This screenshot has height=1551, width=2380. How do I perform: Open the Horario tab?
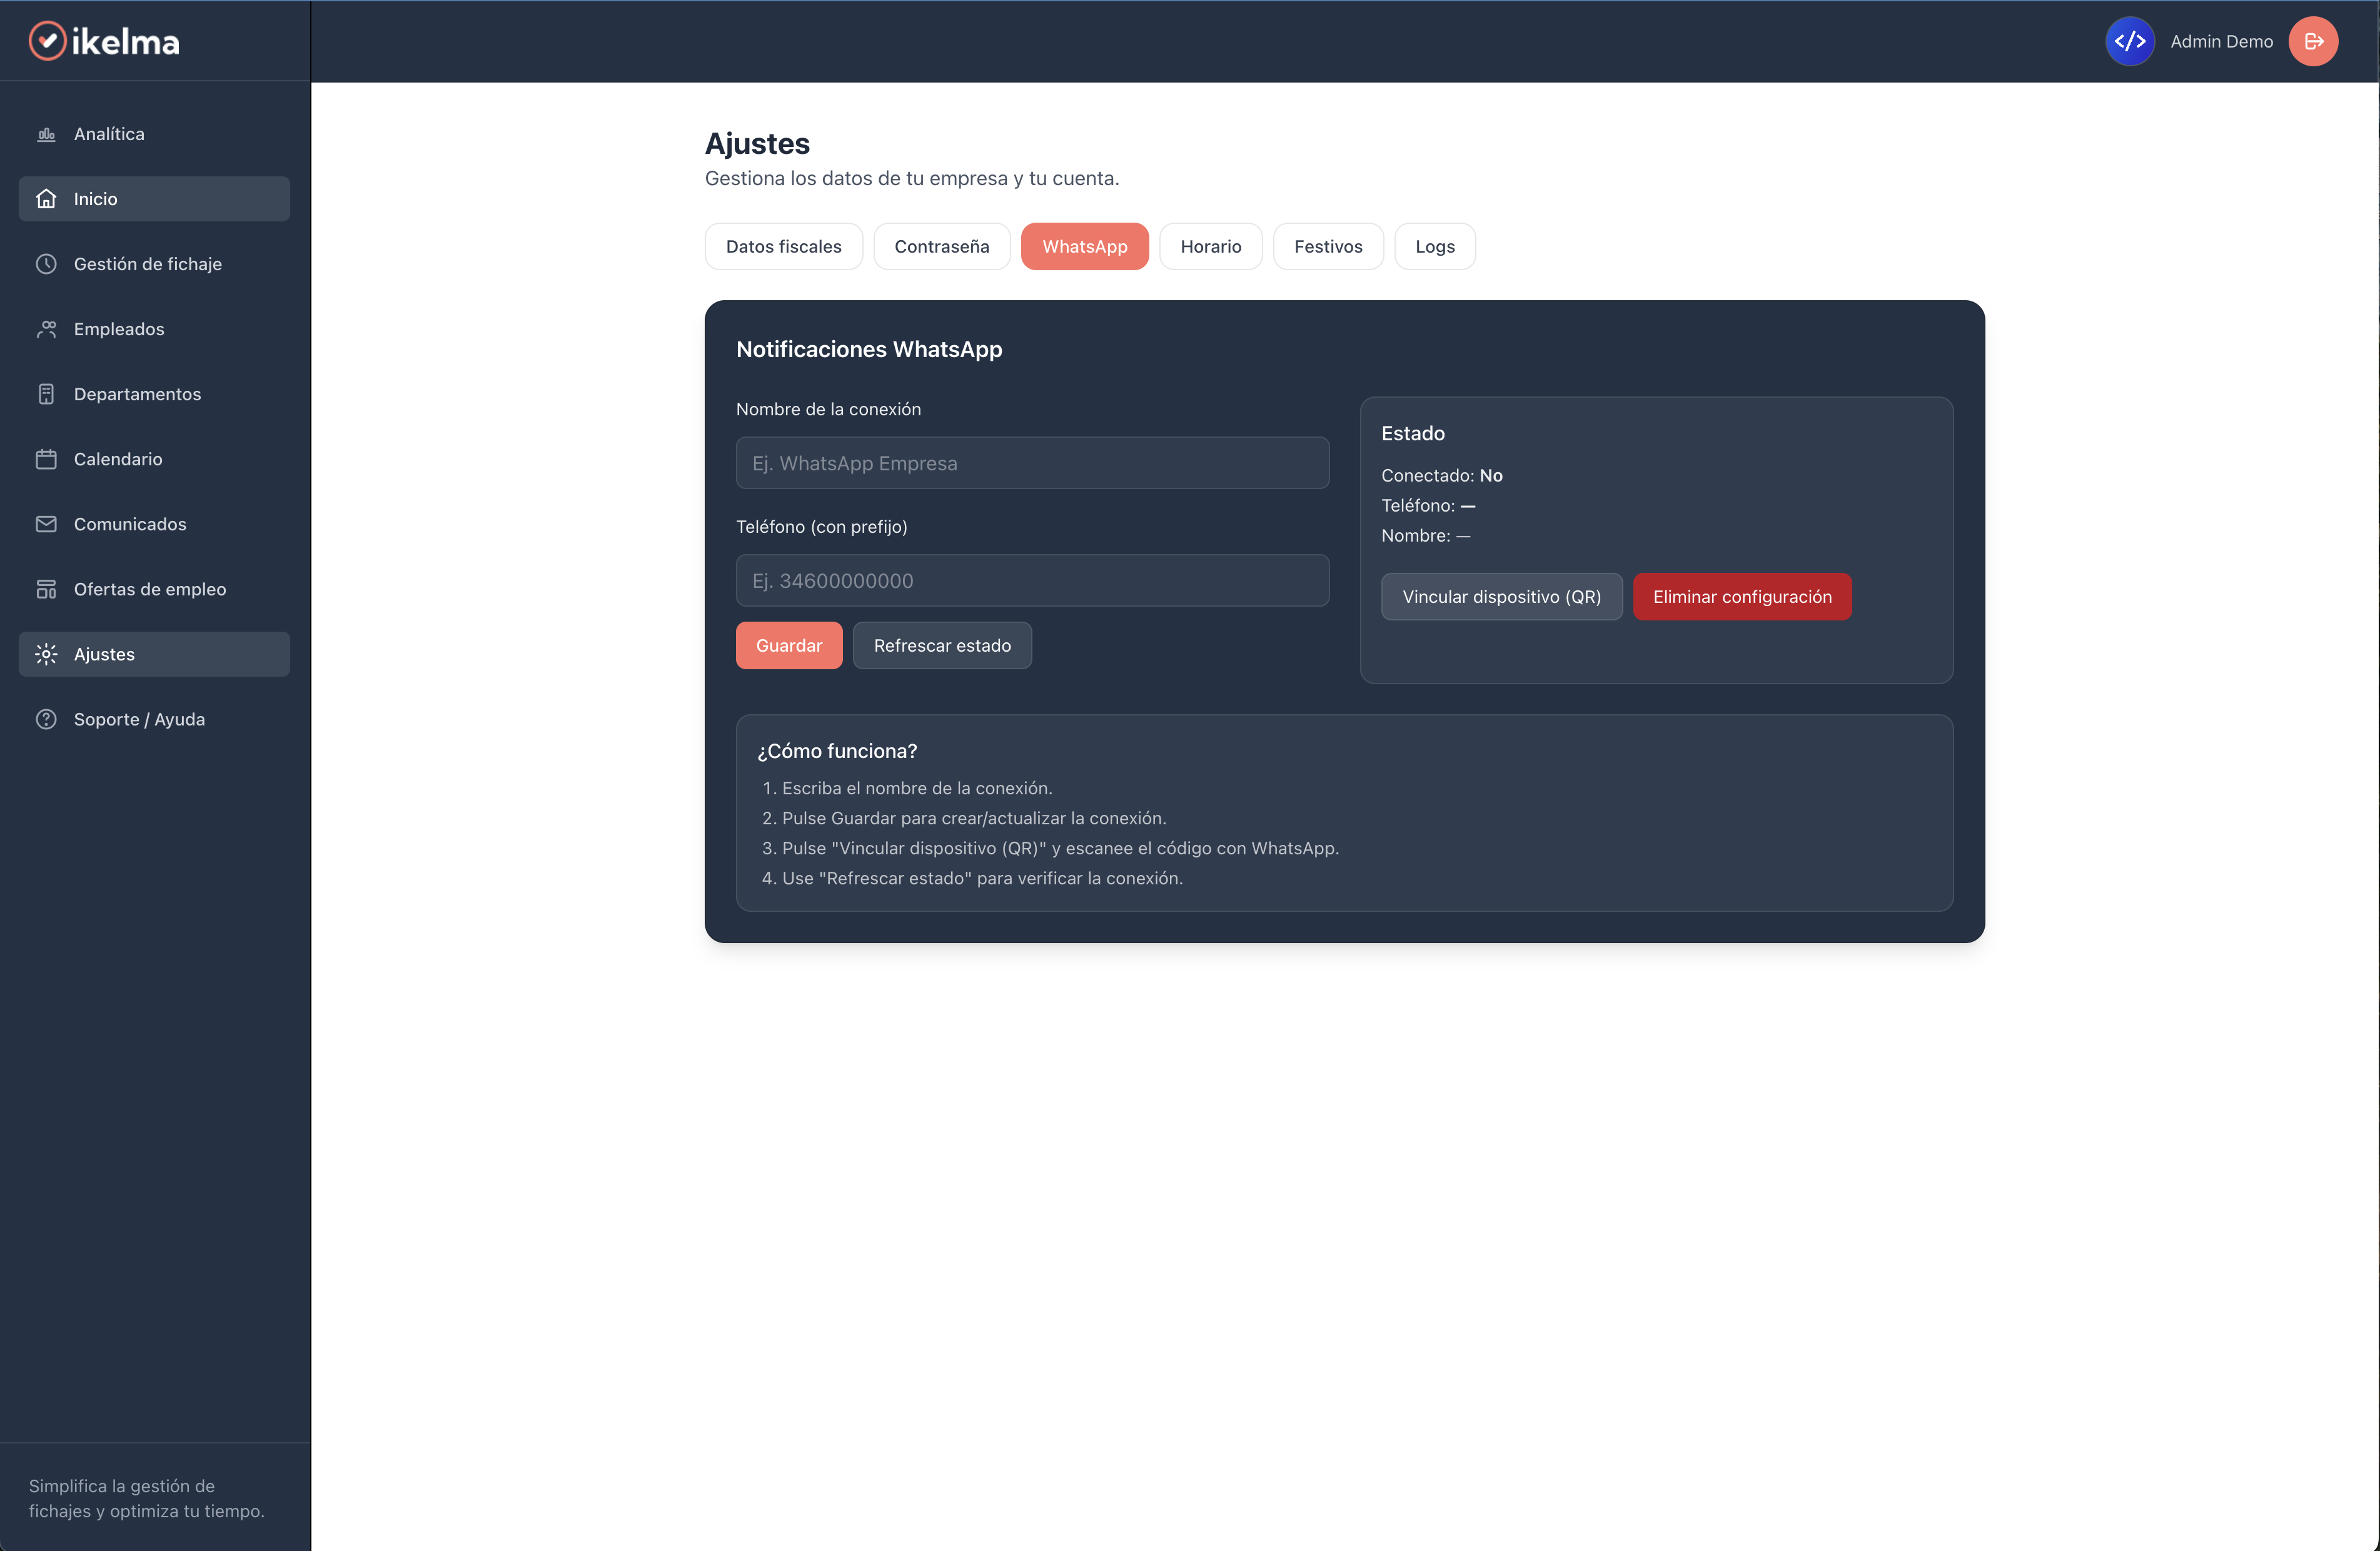click(1210, 246)
